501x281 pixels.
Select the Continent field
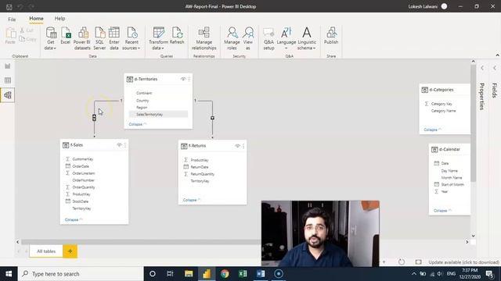click(x=144, y=93)
